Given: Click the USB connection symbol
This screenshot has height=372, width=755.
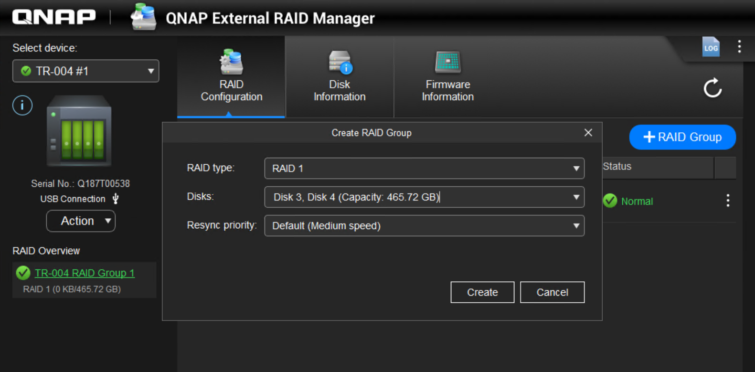Looking at the screenshot, I should tap(116, 199).
